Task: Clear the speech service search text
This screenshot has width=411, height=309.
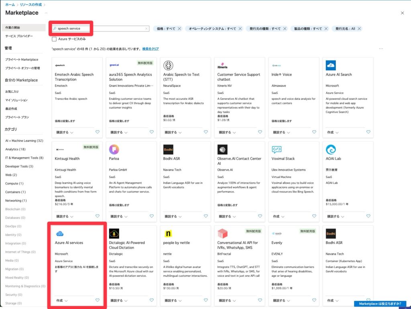Action: (146, 29)
